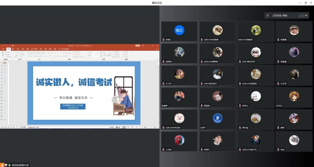314x167 pixels.
Task: Open the 文件 tab in PowerPoint
Action: coord(3,49)
